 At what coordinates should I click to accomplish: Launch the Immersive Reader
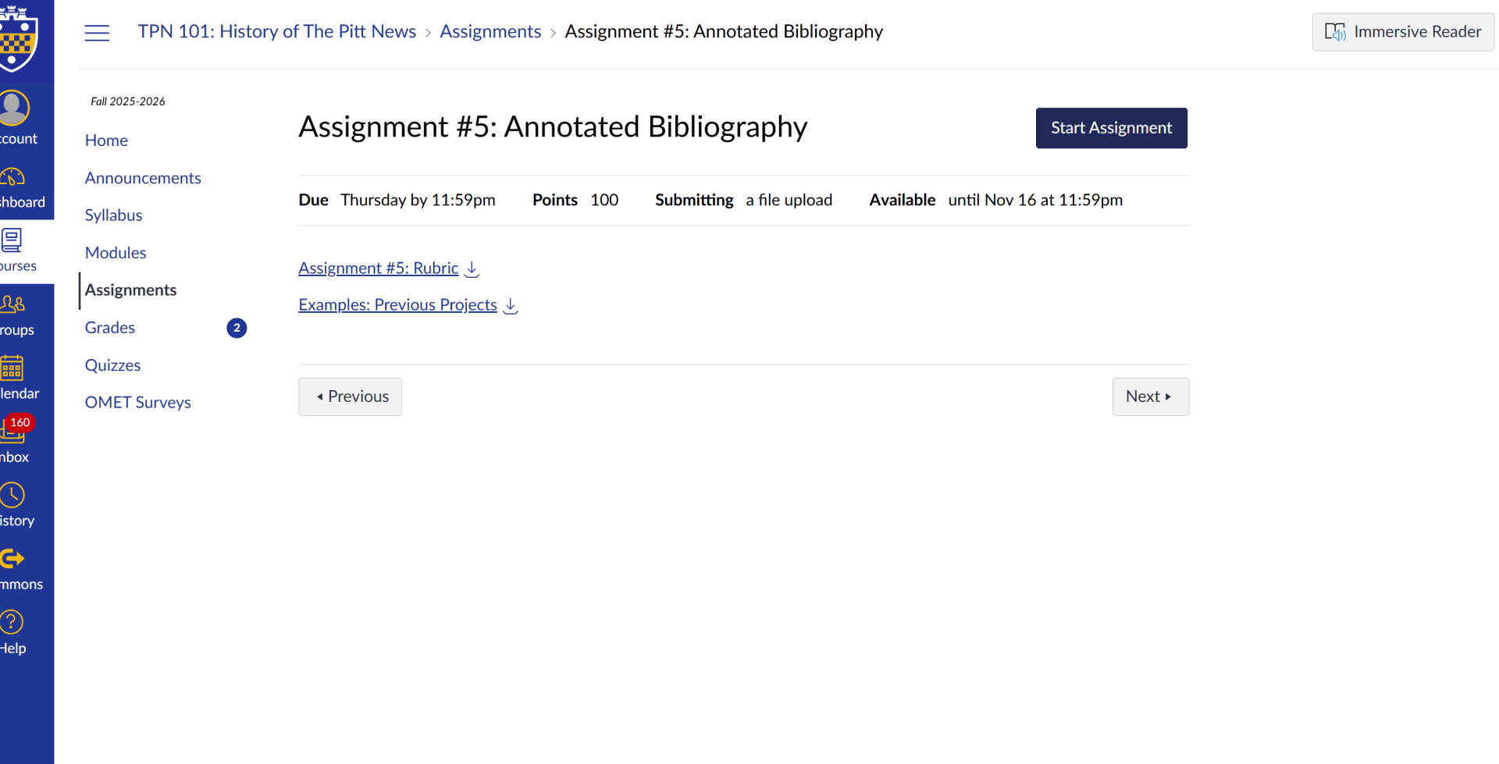point(1402,32)
